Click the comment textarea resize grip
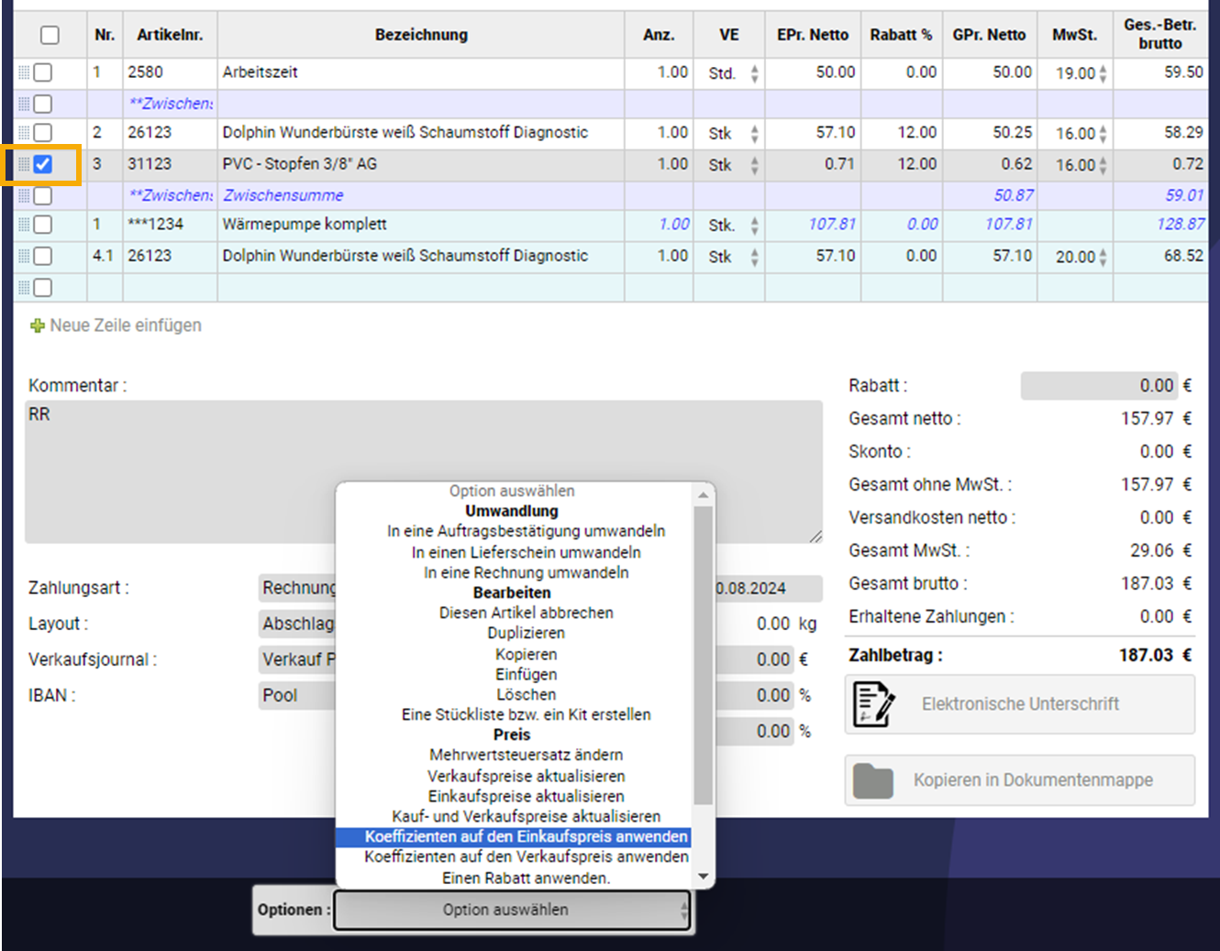This screenshot has height=951, width=1220. tap(815, 536)
